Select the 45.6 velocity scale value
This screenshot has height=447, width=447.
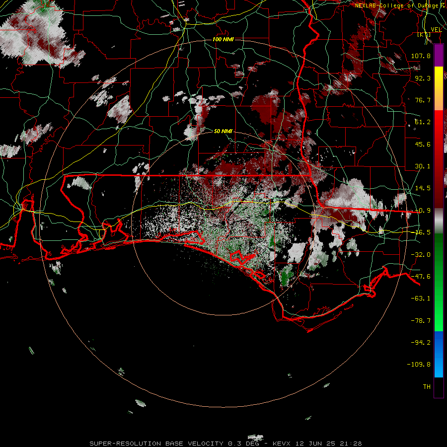click(x=423, y=144)
